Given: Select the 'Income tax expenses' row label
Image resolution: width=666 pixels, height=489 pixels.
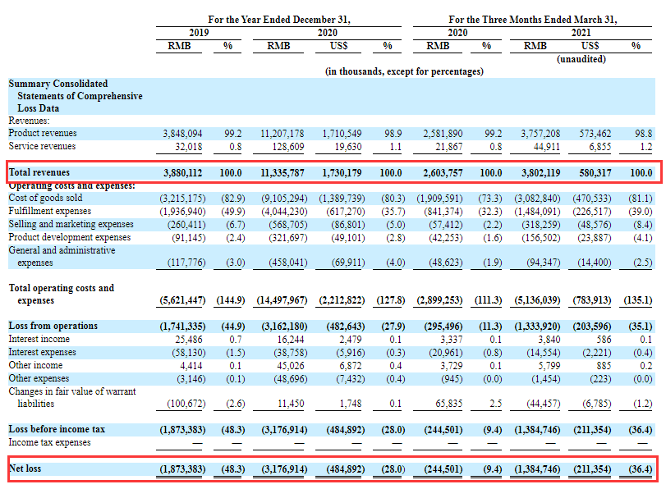Looking at the screenshot, I should point(51,442).
